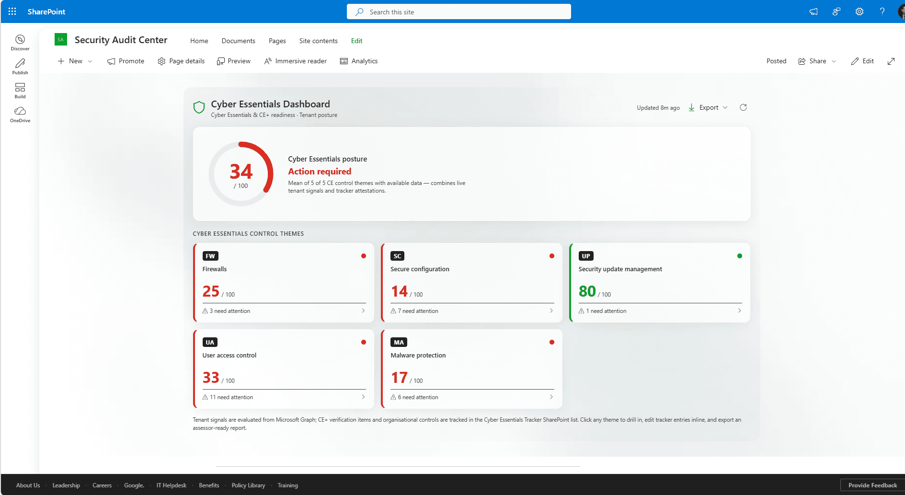Image resolution: width=905 pixels, height=495 pixels.
Task: Click the search magnifier icon
Action: [x=359, y=12]
